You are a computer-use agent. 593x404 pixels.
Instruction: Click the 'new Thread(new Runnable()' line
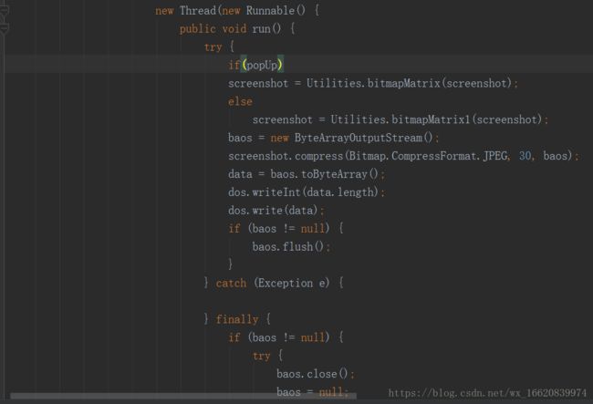tap(237, 11)
